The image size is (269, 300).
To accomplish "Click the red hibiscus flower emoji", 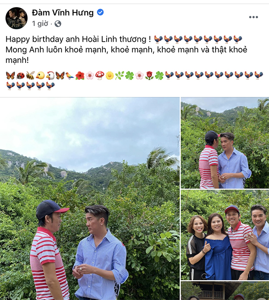I will click(80, 76).
